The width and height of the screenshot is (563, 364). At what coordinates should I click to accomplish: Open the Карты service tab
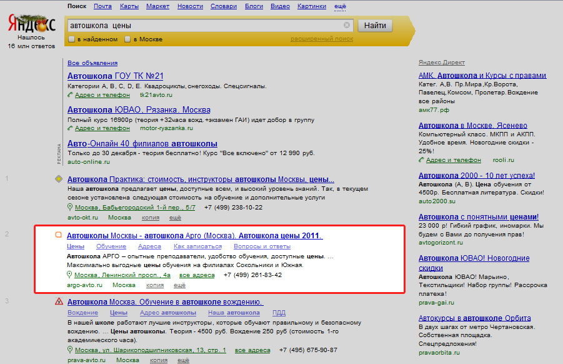pos(129,6)
